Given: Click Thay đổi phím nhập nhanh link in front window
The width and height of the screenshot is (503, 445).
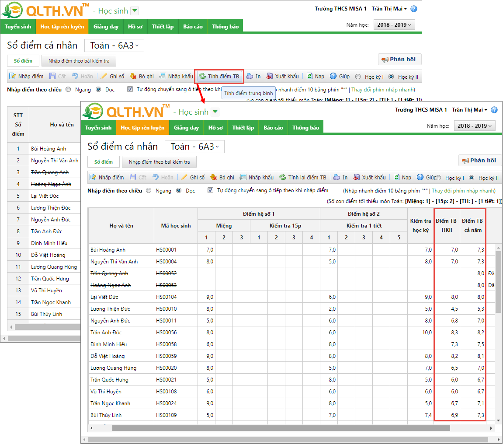Looking at the screenshot, I should pyautogui.click(x=463, y=191).
